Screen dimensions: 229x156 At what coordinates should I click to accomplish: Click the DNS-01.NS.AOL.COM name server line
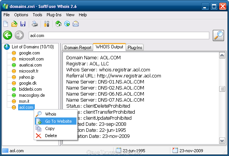[x=105, y=82]
